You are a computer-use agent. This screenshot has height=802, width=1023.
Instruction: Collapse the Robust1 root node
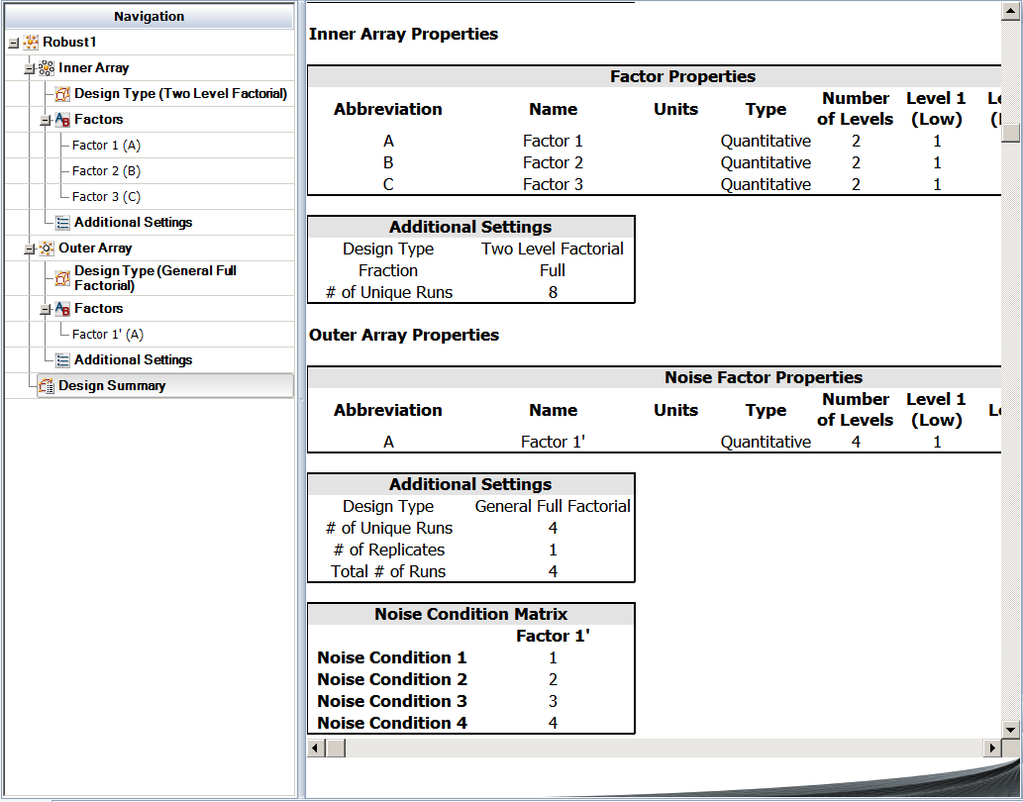tap(14, 43)
